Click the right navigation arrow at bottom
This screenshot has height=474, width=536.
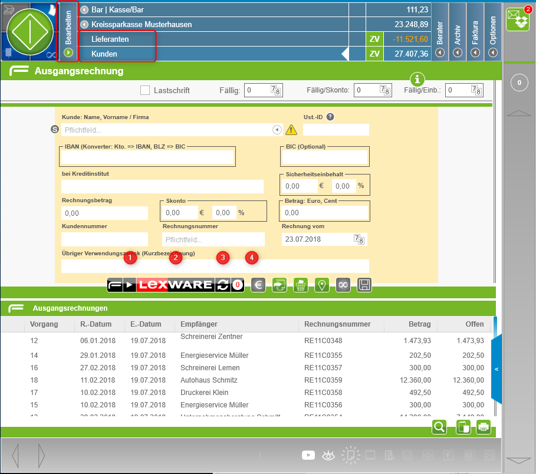41,455
